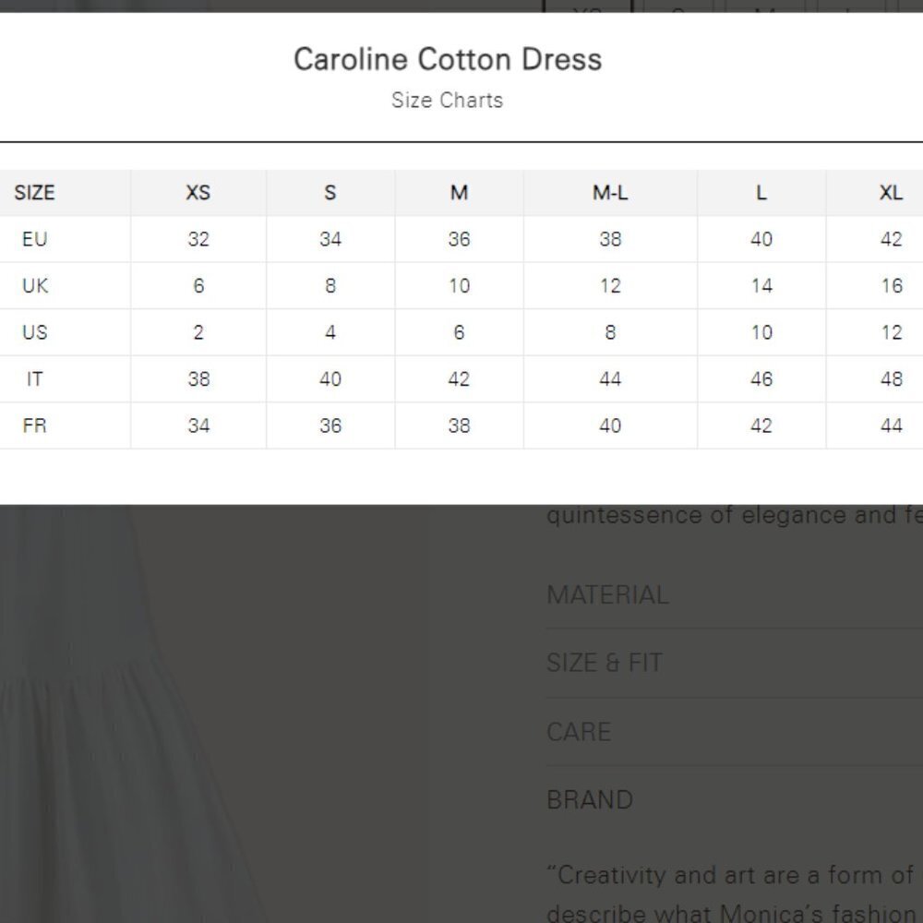Click UK size 8 in S column
923x923 pixels.
tap(330, 285)
